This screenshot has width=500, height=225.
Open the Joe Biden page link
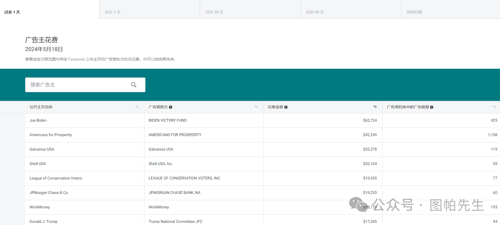click(x=38, y=120)
